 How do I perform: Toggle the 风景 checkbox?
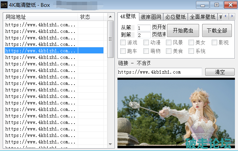[169, 43]
